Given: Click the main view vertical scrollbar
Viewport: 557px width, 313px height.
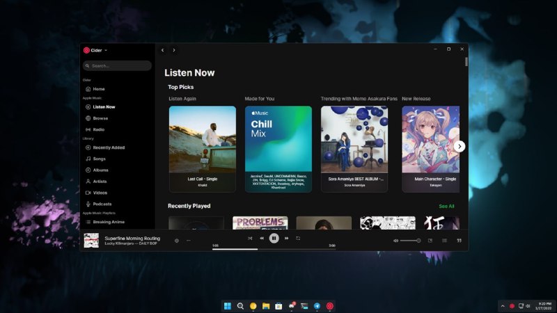Looking at the screenshot, I should (466, 61).
